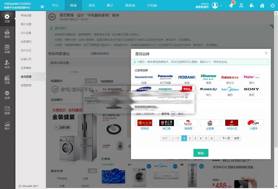Open the 统计 section in the sidebar

7,125
